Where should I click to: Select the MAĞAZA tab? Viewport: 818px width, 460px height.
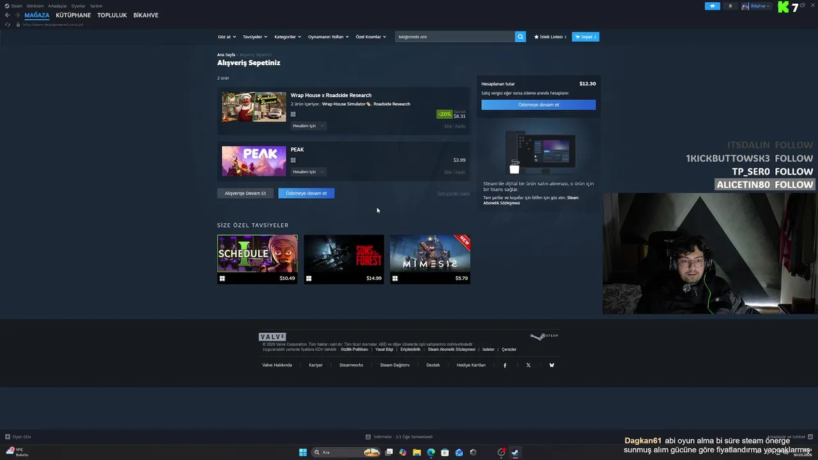click(37, 15)
